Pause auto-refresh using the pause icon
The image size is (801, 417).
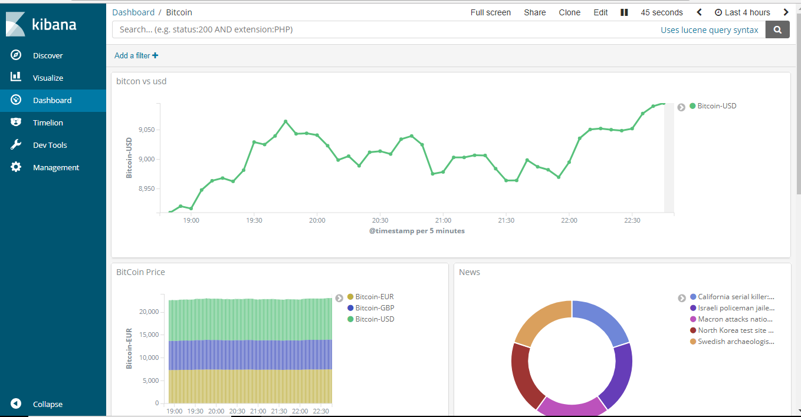coord(624,12)
